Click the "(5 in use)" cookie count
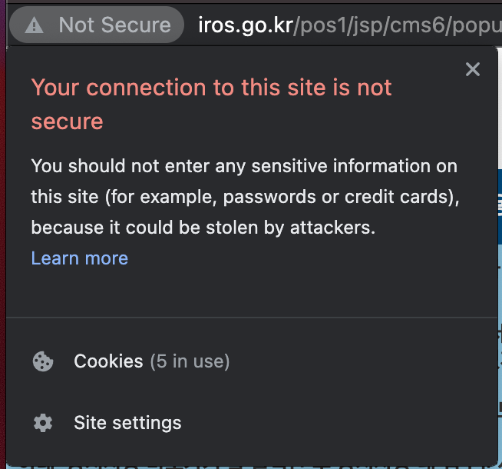Screen dimensions: 502x469 189,361
